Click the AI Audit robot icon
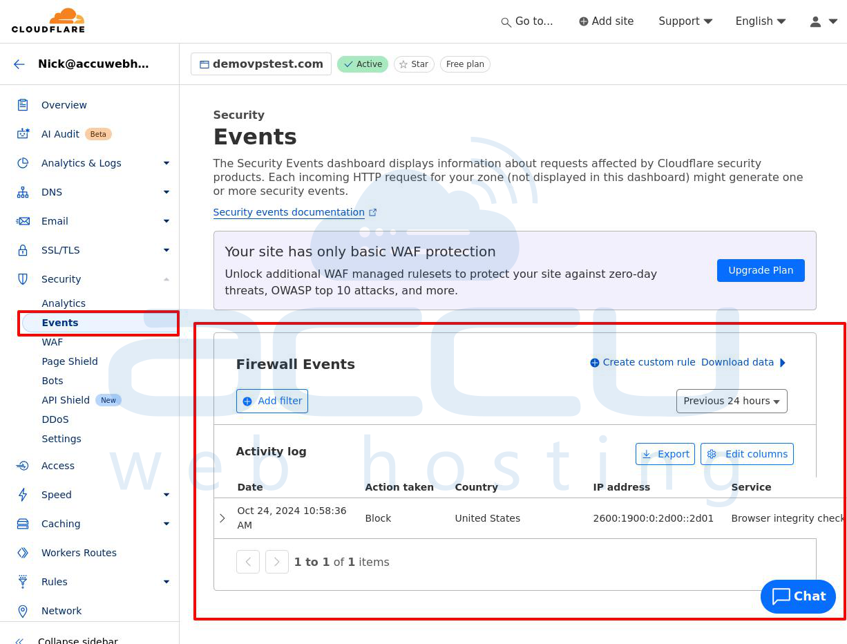Screen dimensions: 847x644 click(x=23, y=134)
